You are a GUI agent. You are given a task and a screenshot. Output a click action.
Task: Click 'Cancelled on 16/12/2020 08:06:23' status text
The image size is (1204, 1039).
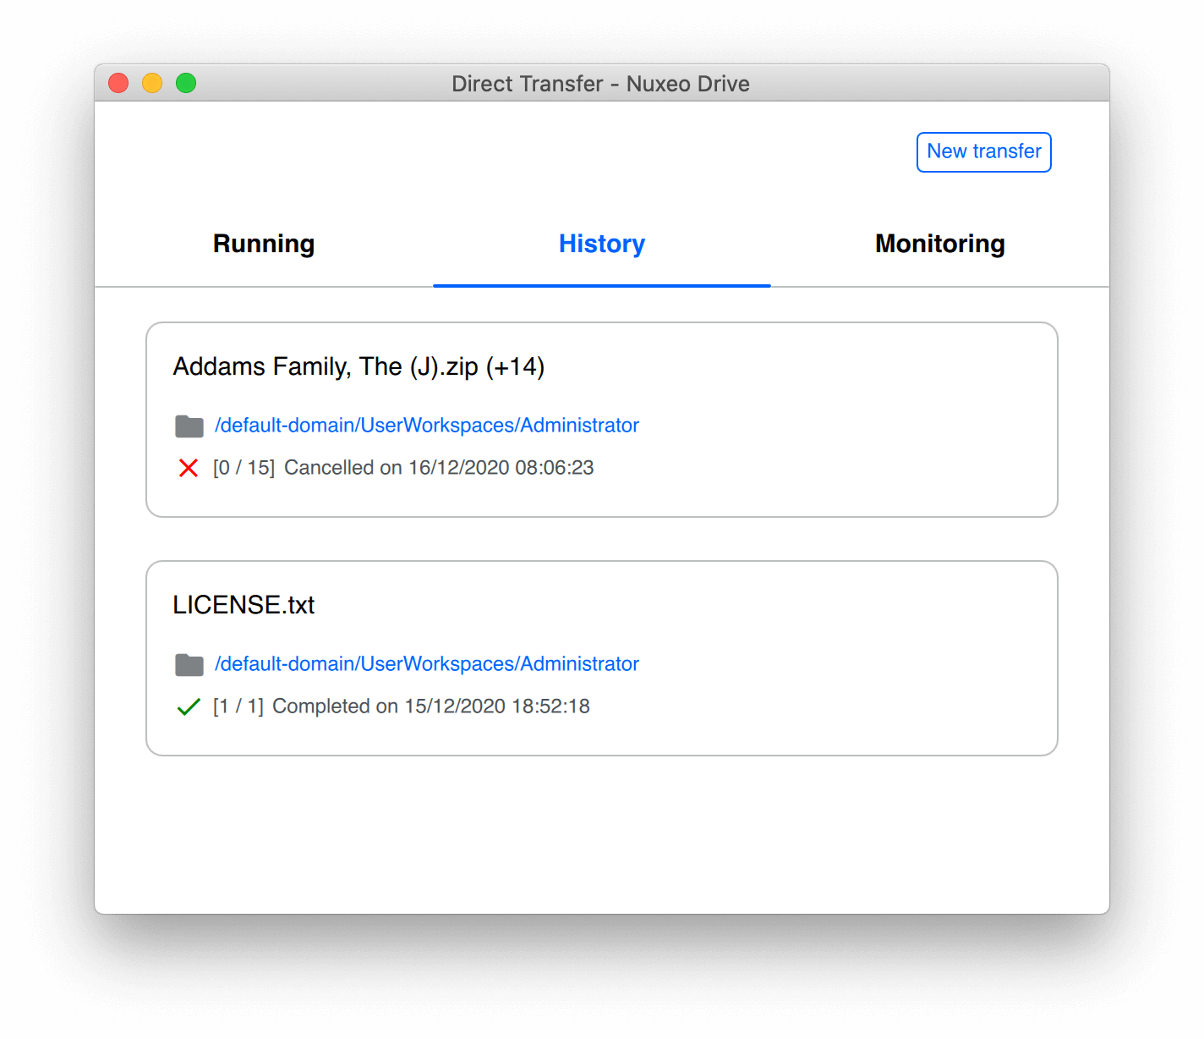[x=439, y=468]
